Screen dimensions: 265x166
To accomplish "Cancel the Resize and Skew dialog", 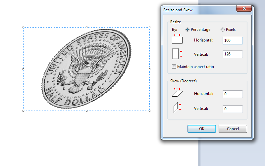I will (233, 129).
